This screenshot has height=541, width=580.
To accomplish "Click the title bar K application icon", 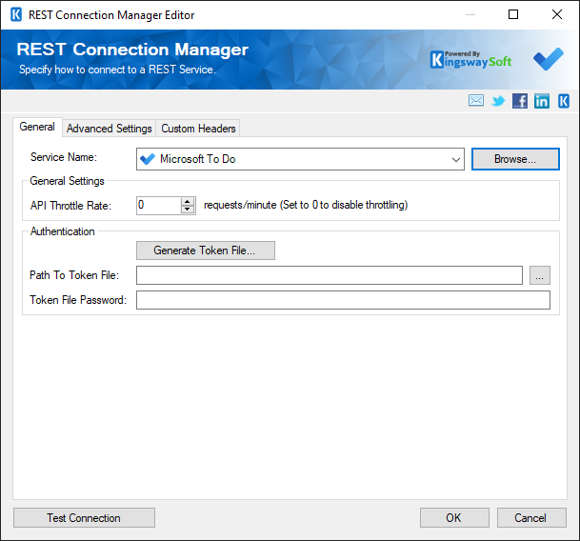I will pyautogui.click(x=16, y=15).
